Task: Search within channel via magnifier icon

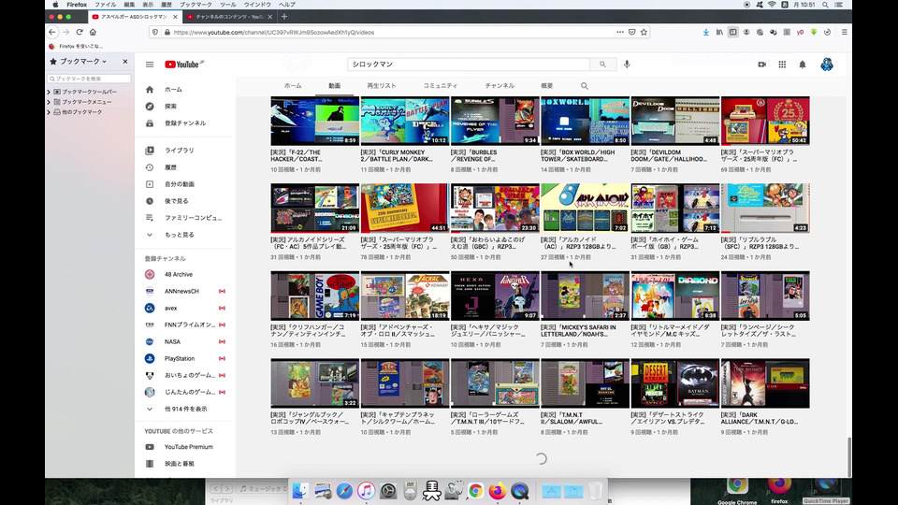Action: tap(584, 86)
